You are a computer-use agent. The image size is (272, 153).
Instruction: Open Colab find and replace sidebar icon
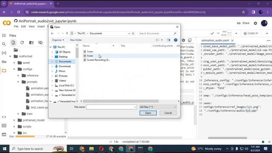4,44
